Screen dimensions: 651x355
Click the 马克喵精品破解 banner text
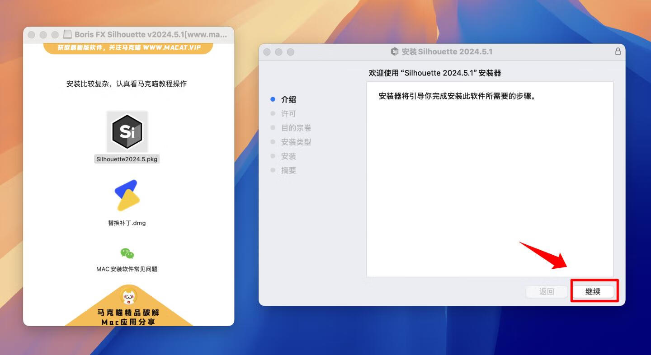click(129, 312)
